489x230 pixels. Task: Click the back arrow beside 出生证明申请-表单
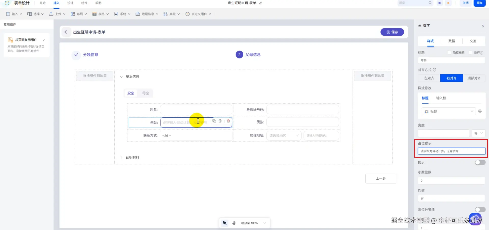(66, 32)
